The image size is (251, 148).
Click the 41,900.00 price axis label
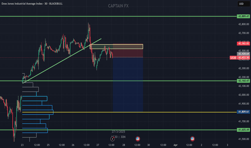(243, 104)
